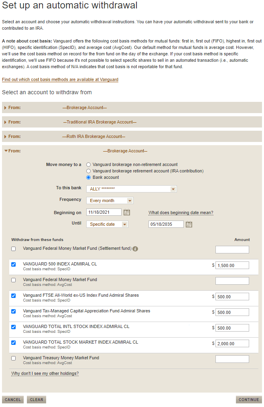Open cost basis methods available at Vanguard link
The width and height of the screenshot is (264, 407).
[x=60, y=79]
